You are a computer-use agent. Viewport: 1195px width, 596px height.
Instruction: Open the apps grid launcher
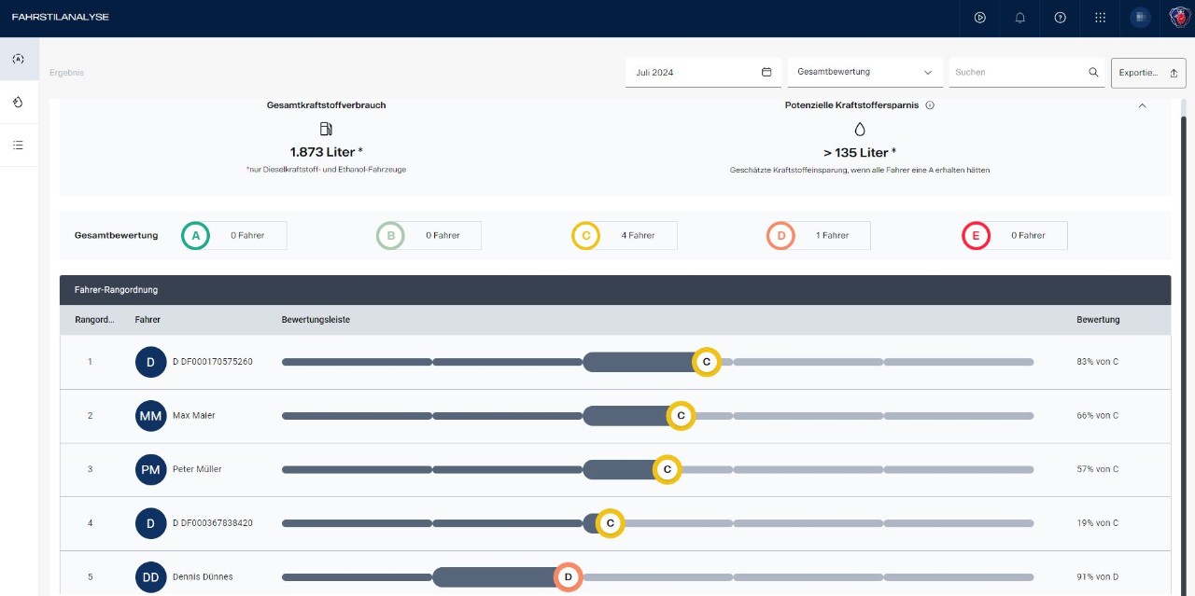coord(1100,18)
